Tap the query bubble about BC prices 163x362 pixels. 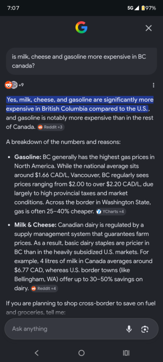coord(81,61)
